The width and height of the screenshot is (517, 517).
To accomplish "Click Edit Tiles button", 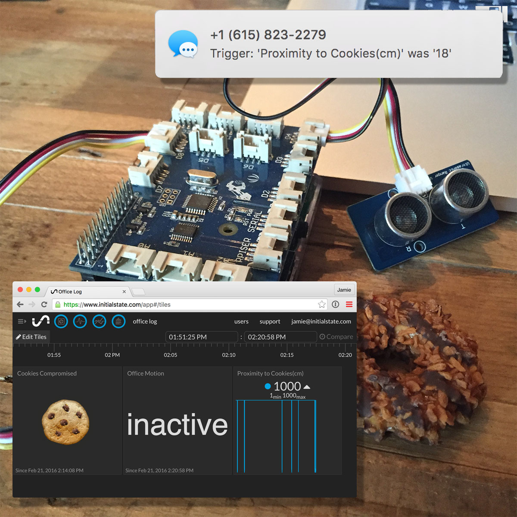I will click(x=31, y=337).
